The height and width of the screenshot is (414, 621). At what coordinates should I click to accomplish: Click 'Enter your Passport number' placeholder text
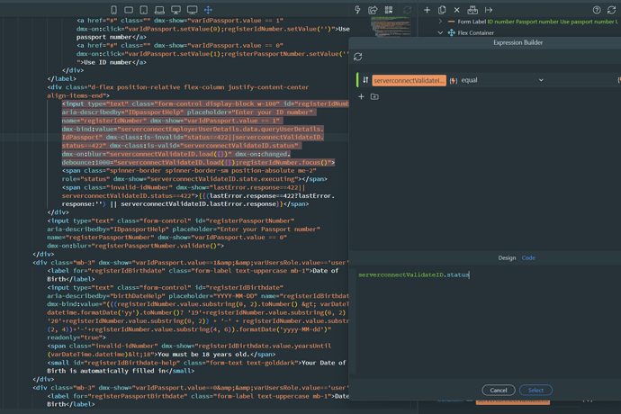click(x=270, y=229)
